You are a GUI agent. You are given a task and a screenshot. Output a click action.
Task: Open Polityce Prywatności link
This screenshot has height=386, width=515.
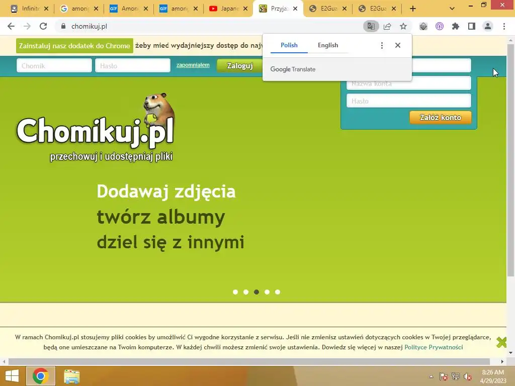point(434,347)
